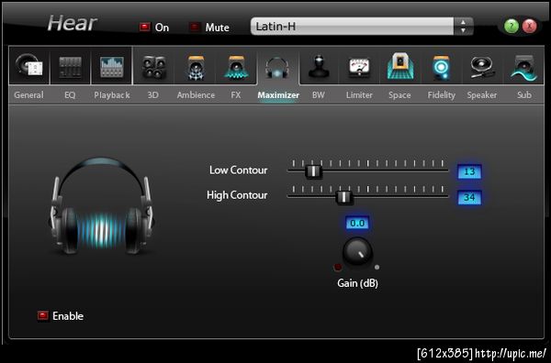This screenshot has height=363, width=551.
Task: Switch to the 3D tab label
Action: [x=152, y=95]
